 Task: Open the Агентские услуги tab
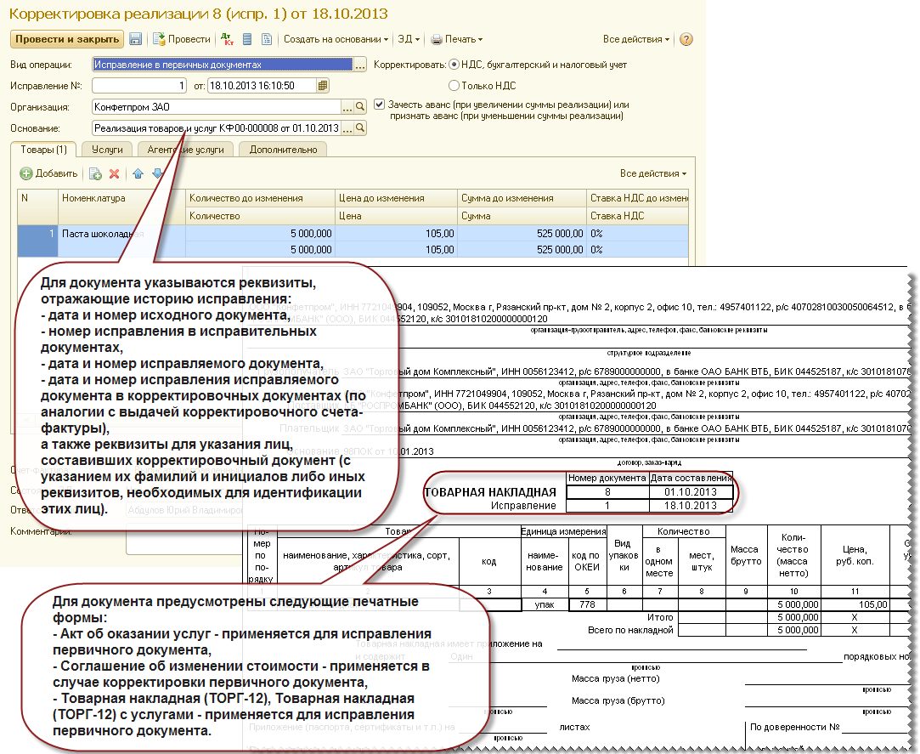coord(185,150)
